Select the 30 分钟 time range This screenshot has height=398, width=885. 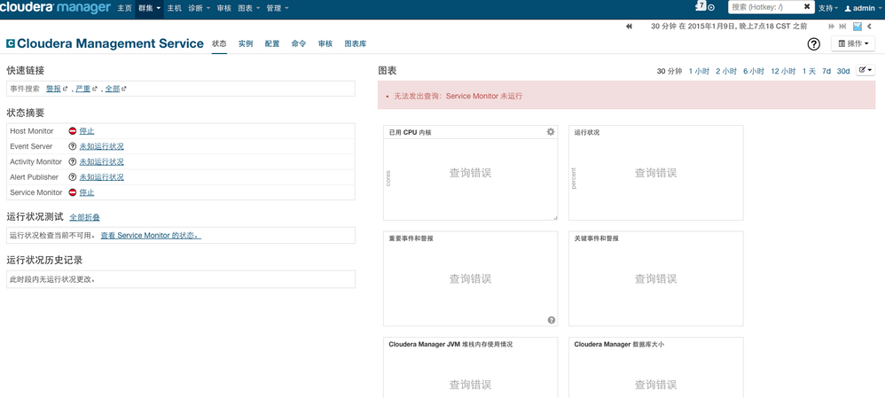tap(670, 71)
